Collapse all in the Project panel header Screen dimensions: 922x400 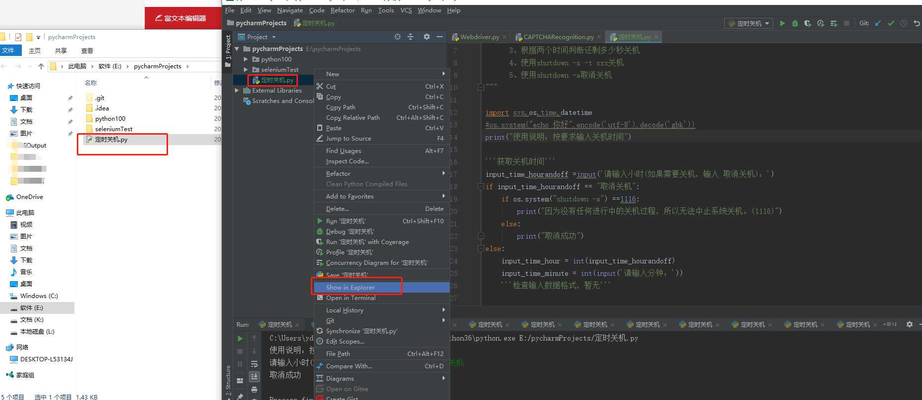(x=410, y=37)
